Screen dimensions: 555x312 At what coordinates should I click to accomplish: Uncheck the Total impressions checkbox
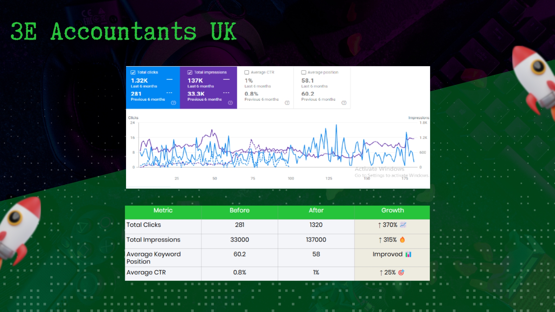pyautogui.click(x=190, y=73)
